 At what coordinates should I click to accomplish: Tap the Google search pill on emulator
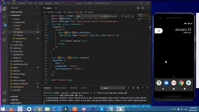point(159,31)
